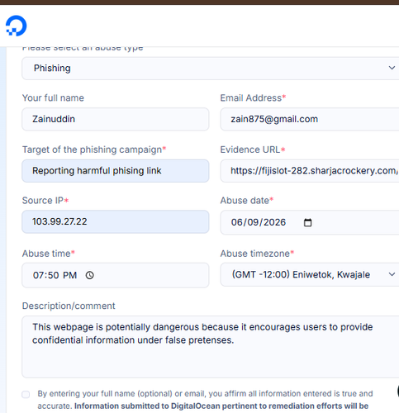Image resolution: width=399 pixels, height=413 pixels.
Task: Click the 'Source IP' label
Action: pos(45,201)
